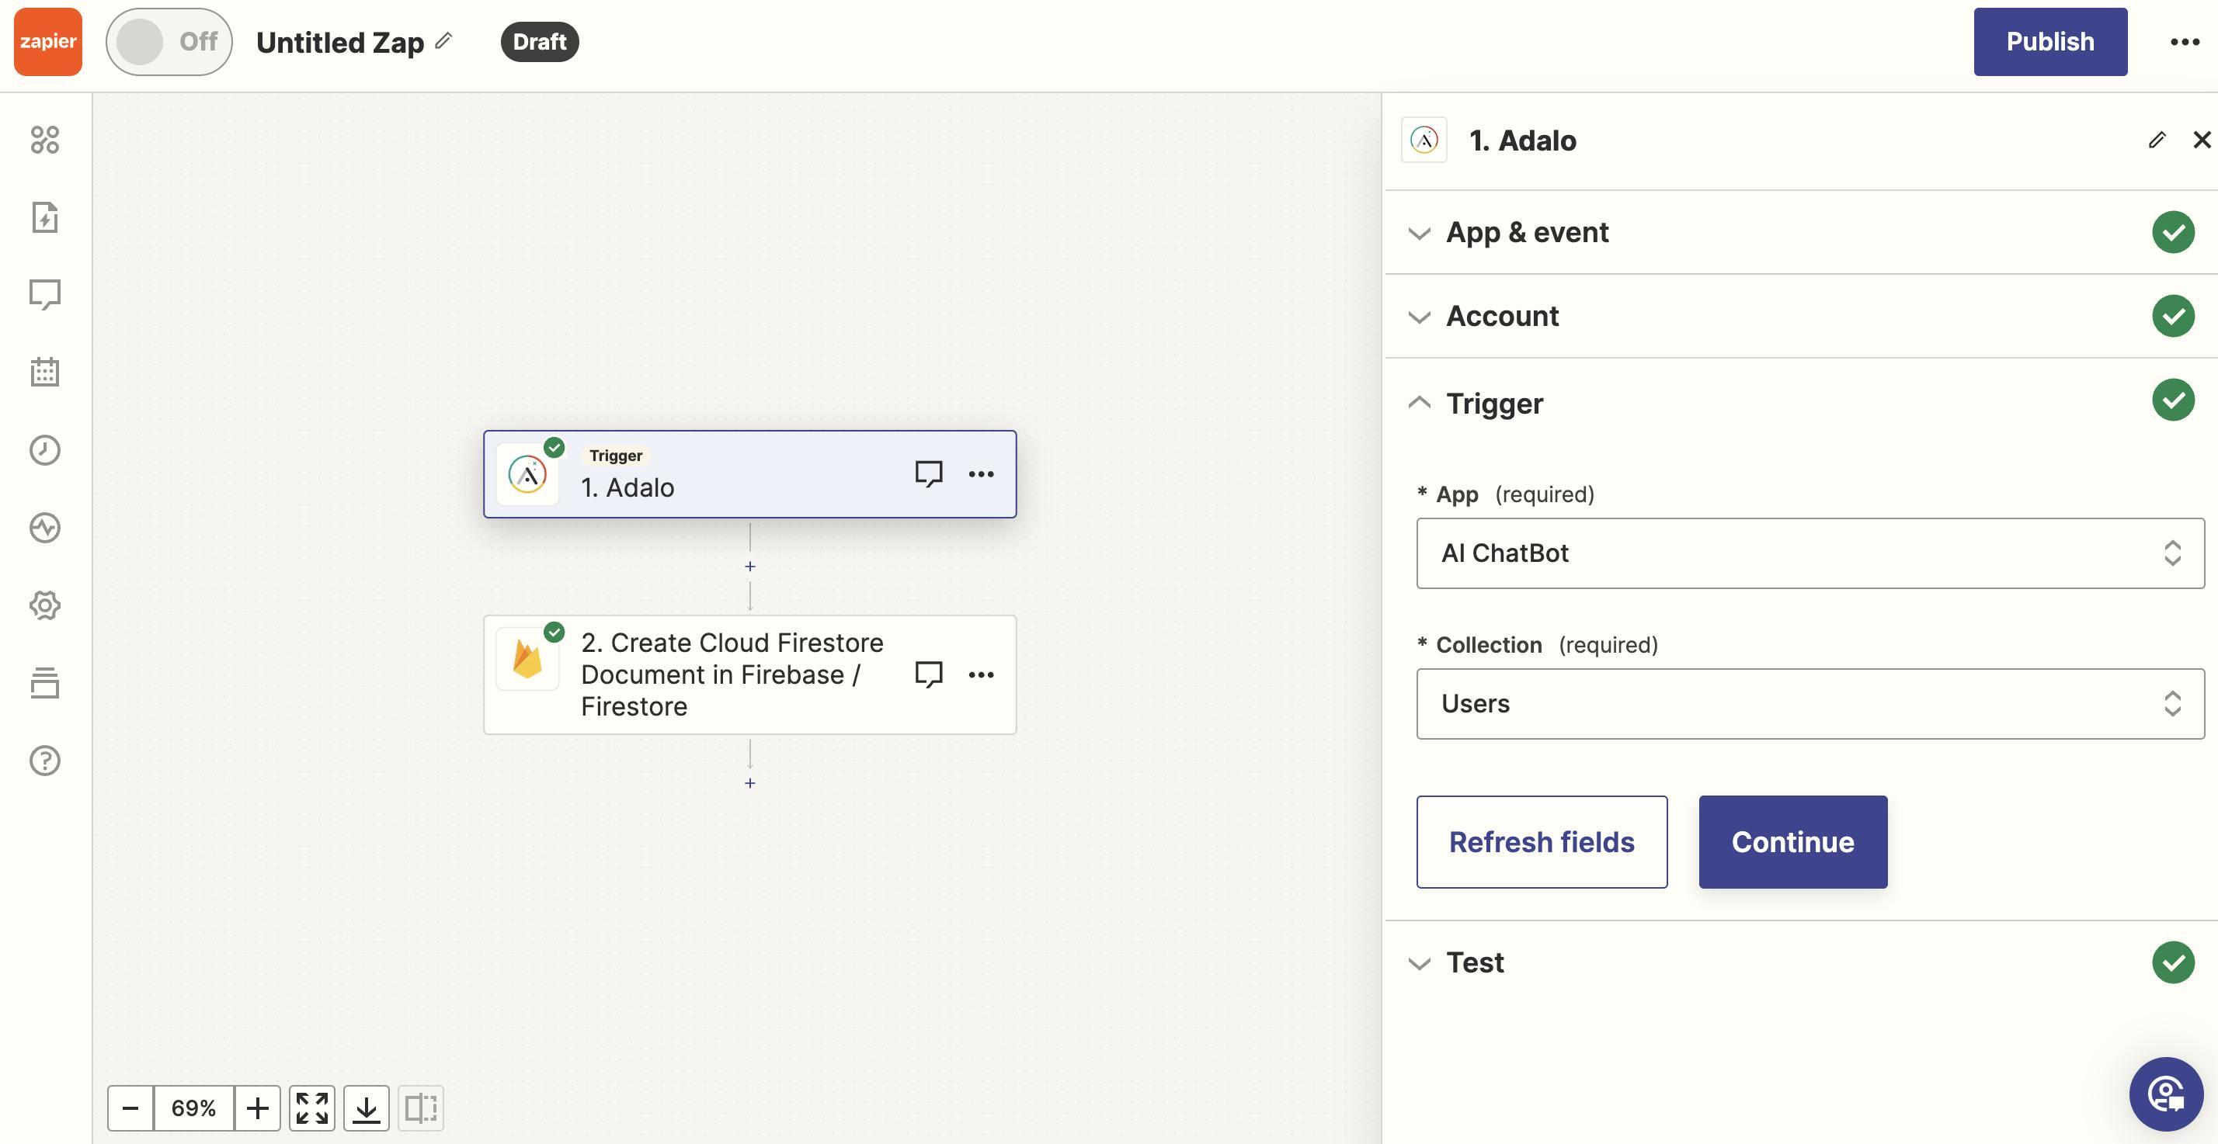Open the Zap settings gear icon

point(45,605)
